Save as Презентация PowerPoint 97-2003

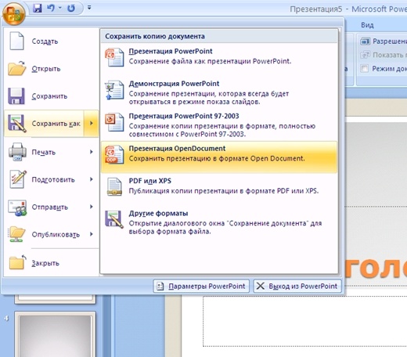219,124
